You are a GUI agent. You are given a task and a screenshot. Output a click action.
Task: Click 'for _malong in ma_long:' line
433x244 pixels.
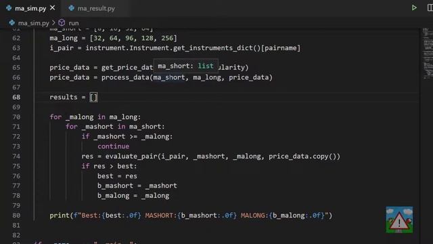[95, 117]
